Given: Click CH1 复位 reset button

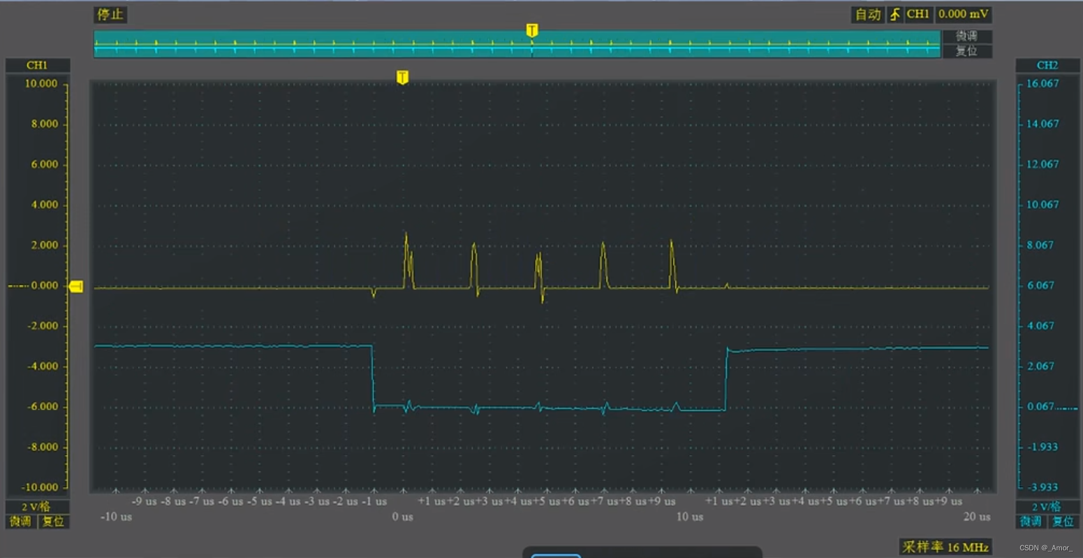Looking at the screenshot, I should click(x=54, y=522).
